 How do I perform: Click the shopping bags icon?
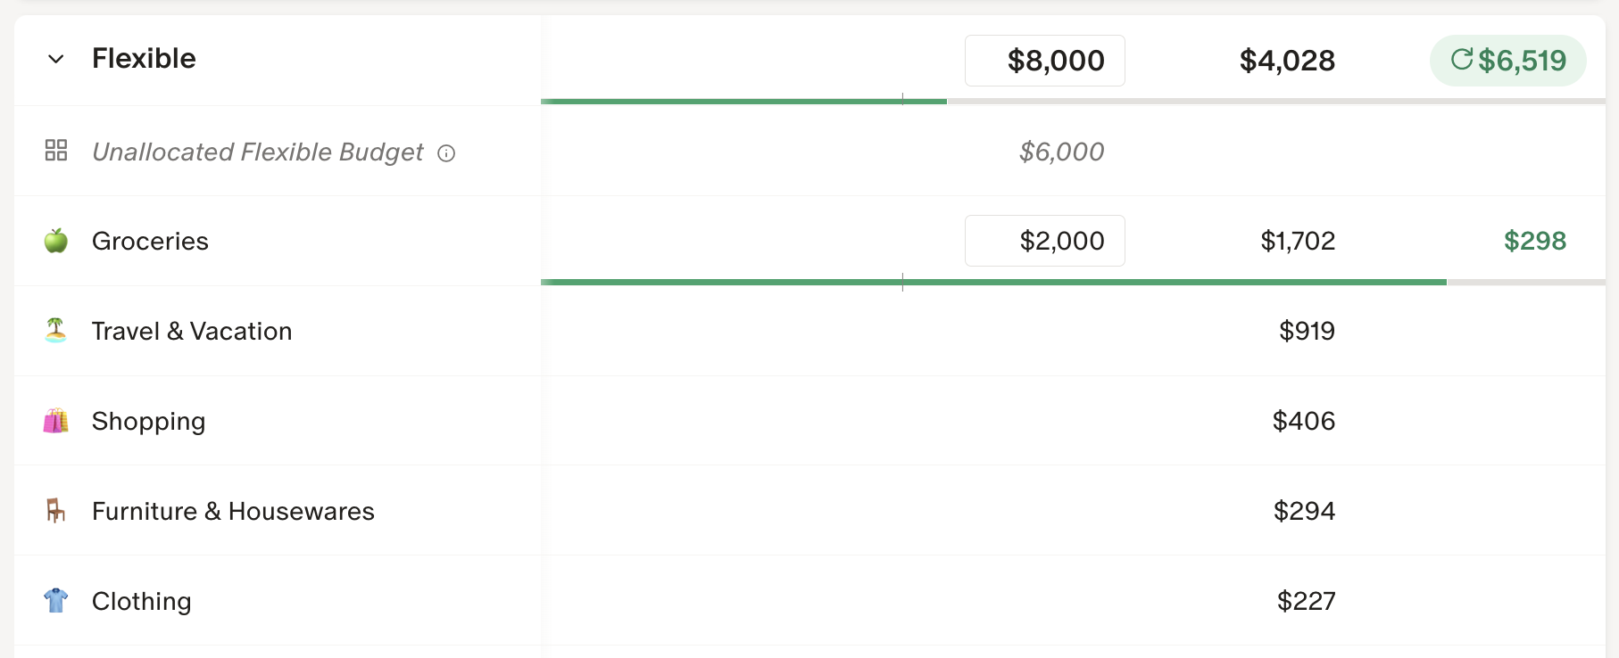pyautogui.click(x=56, y=421)
